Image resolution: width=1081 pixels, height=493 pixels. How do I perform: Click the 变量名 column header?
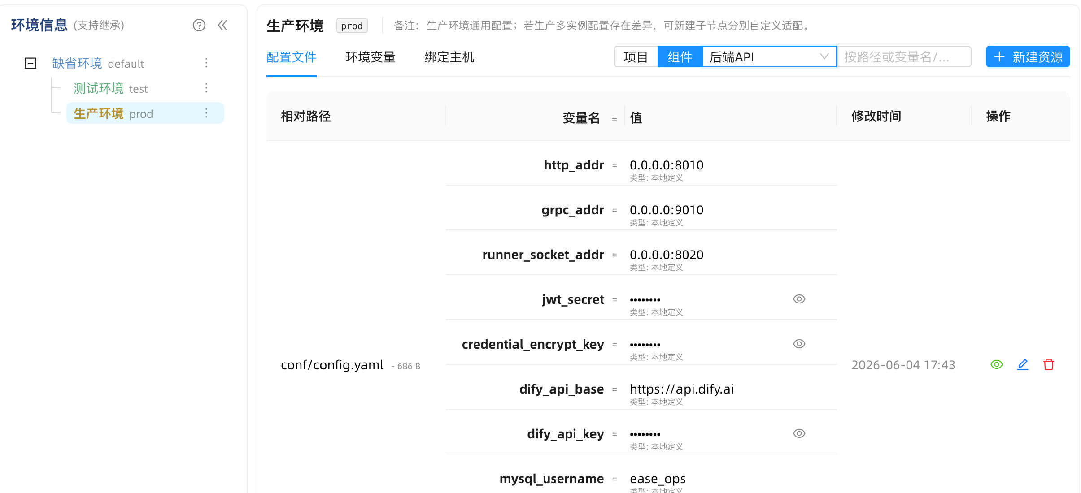(x=581, y=118)
